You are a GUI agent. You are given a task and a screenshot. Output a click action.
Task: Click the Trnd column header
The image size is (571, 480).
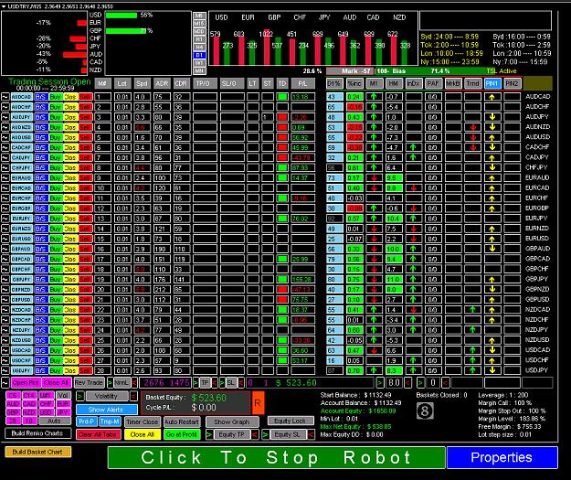point(472,84)
